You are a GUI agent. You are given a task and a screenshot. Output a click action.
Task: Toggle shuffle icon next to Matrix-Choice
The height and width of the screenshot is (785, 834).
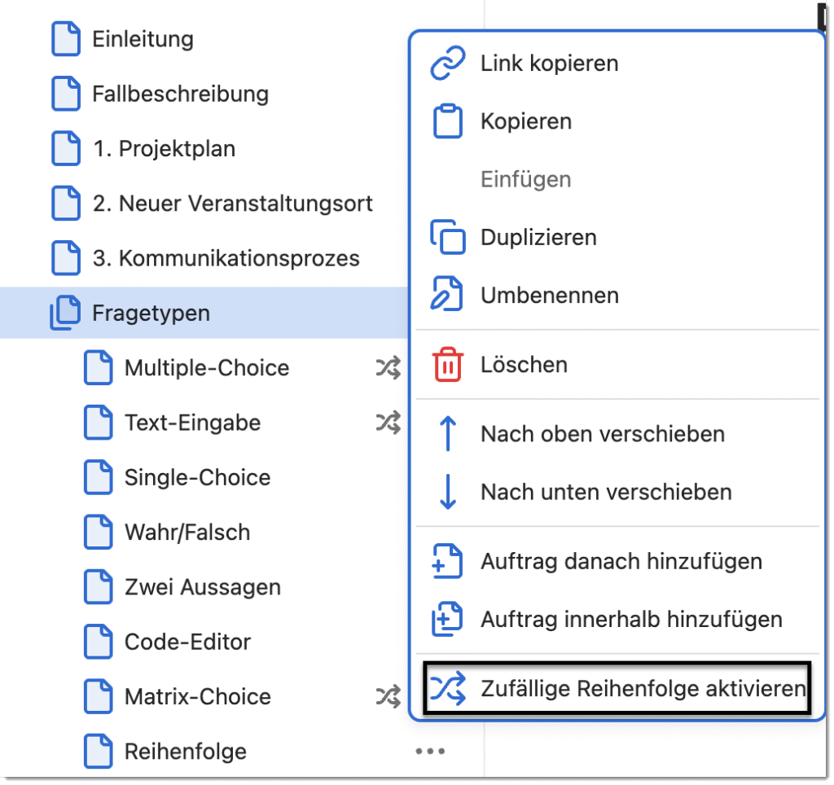click(388, 697)
